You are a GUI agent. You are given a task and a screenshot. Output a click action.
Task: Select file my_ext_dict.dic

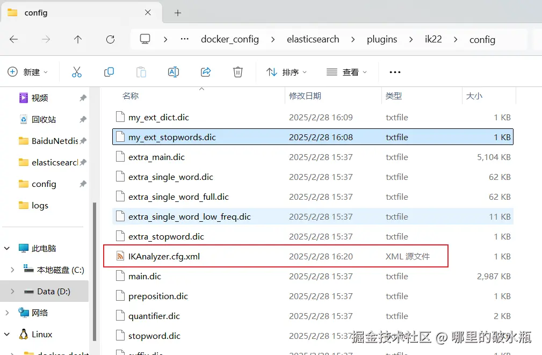pyautogui.click(x=313, y=117)
